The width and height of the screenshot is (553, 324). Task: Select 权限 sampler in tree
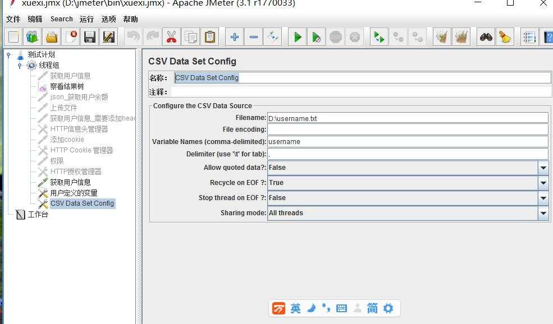(x=57, y=161)
